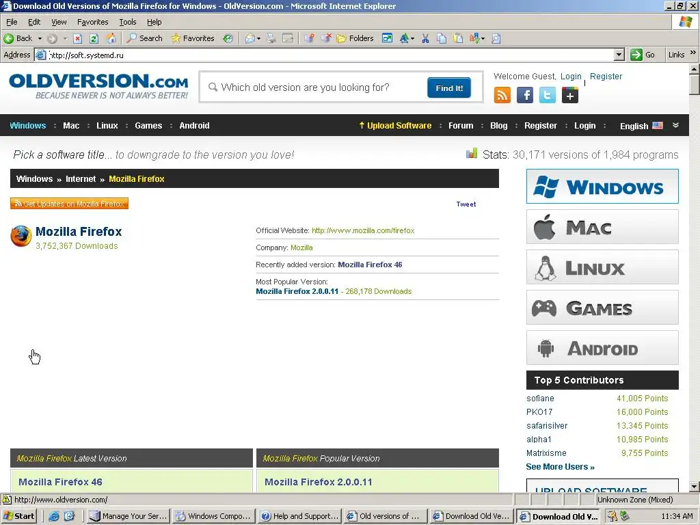Image resolution: width=700 pixels, height=525 pixels.
Task: Open the RSS feed icon
Action: (502, 95)
